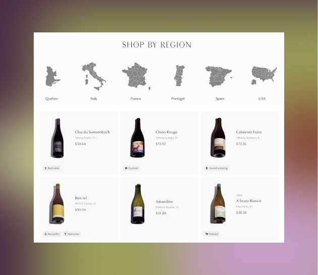318x275 pixels.
Task: Click the Natural tag on A Seara Blanco
Action: pos(211,234)
